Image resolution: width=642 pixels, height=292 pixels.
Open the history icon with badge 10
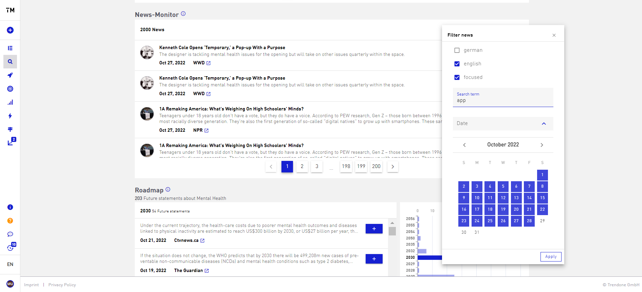coord(11,247)
